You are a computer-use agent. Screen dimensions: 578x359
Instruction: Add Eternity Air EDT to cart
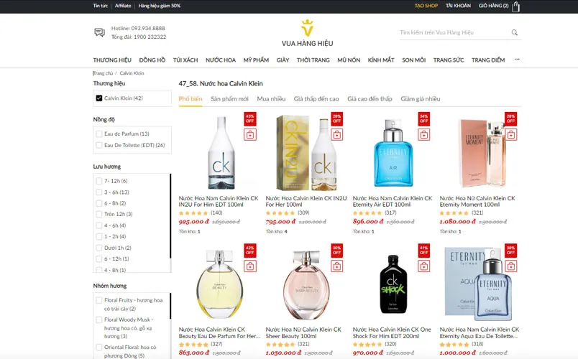point(424,135)
